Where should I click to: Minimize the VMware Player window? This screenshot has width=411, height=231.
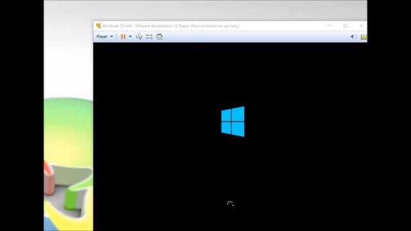329,26
